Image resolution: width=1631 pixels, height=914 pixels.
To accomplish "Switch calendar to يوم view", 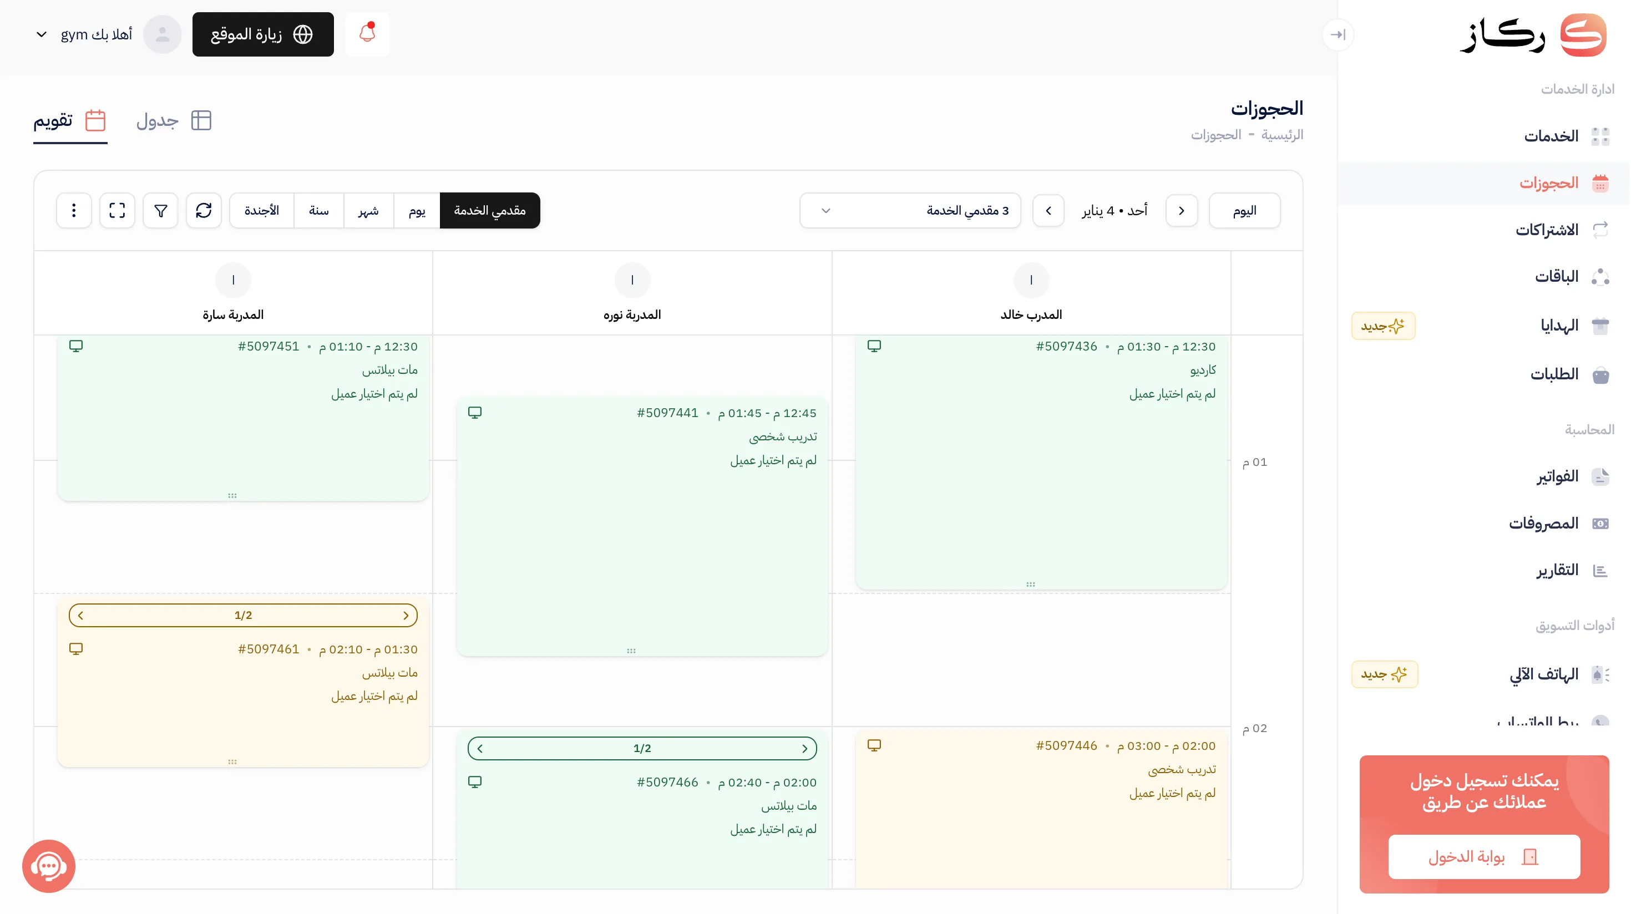I will pyautogui.click(x=417, y=210).
